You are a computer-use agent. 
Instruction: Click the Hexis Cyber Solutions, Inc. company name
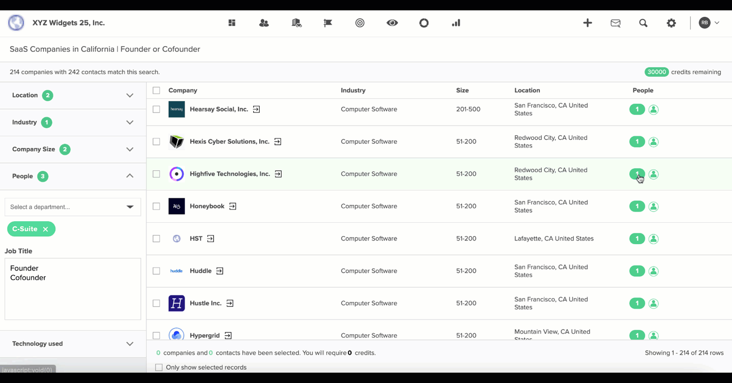(x=230, y=142)
